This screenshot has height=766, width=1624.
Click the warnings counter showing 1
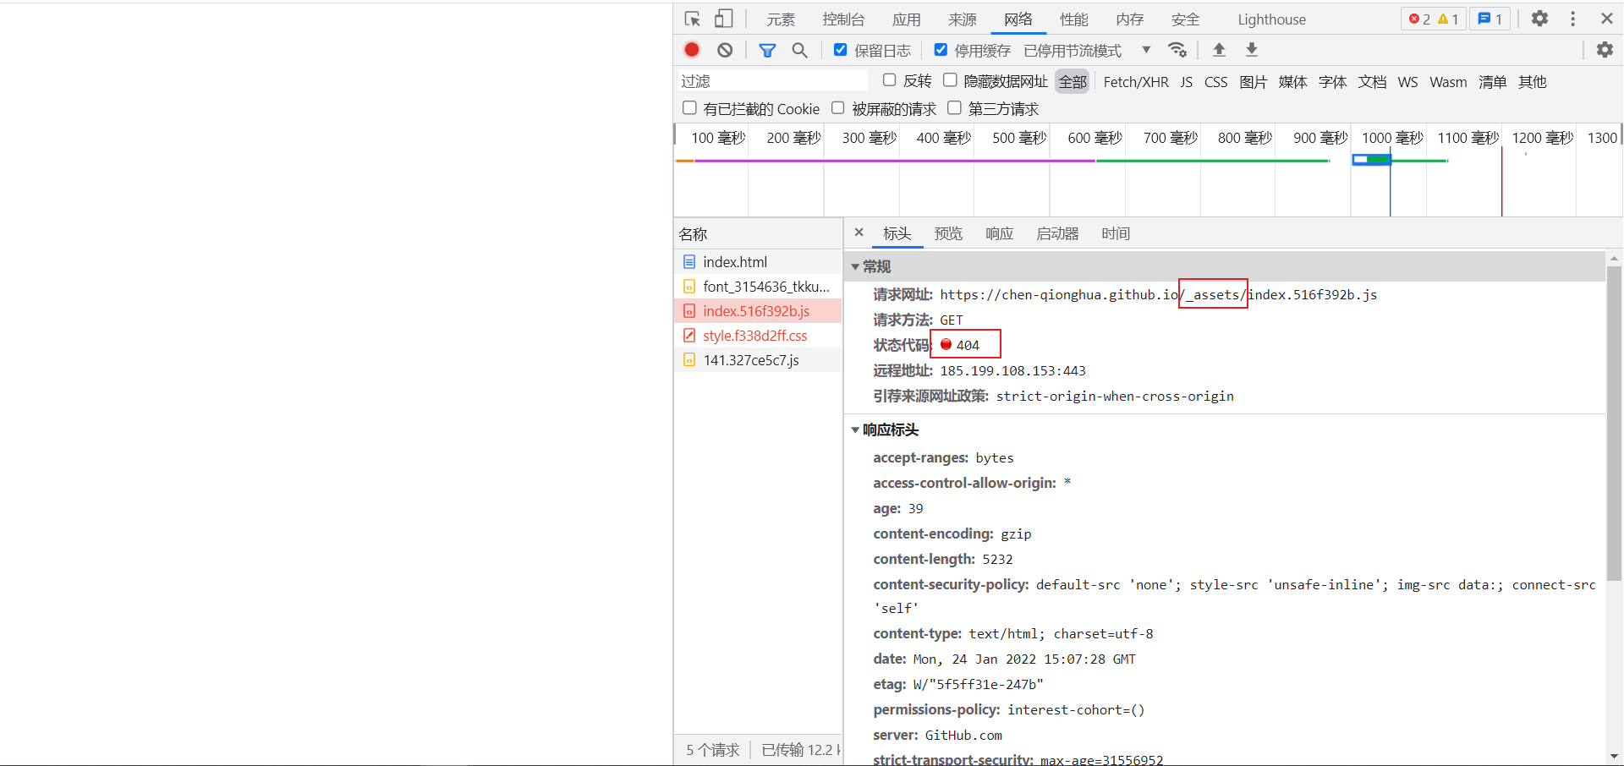tap(1448, 19)
